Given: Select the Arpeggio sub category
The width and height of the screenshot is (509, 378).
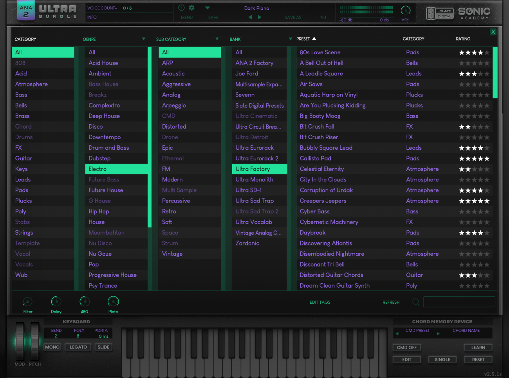Looking at the screenshot, I should [190, 105].
